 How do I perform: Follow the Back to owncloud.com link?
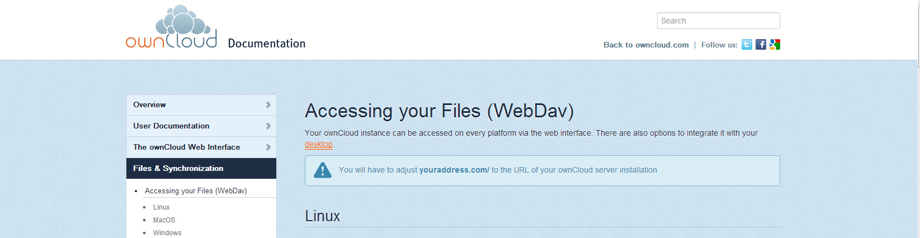click(x=646, y=45)
